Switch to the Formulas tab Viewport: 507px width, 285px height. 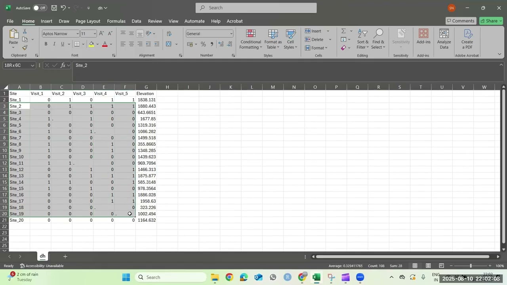pos(116,21)
